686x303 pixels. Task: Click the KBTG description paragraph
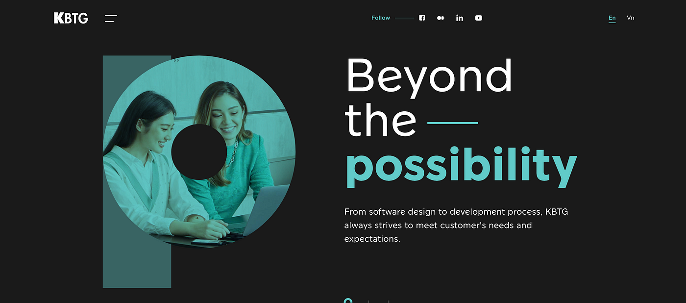(456, 226)
